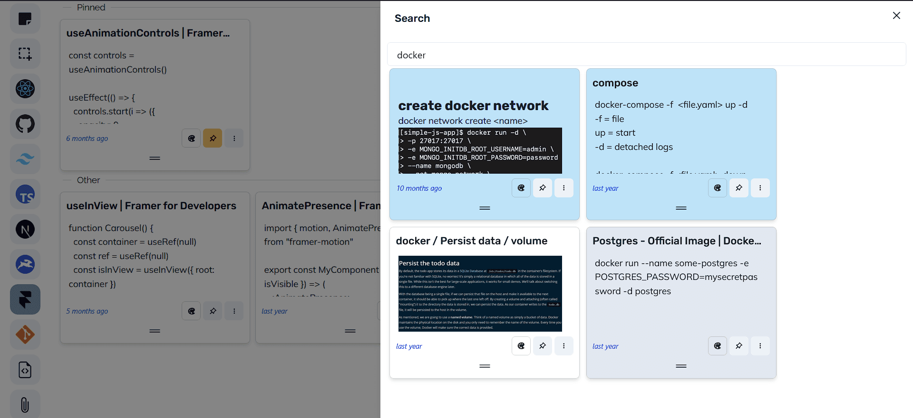Screen dimensions: 913x418
Task: Open more options for docker Persist data note
Action: point(564,346)
